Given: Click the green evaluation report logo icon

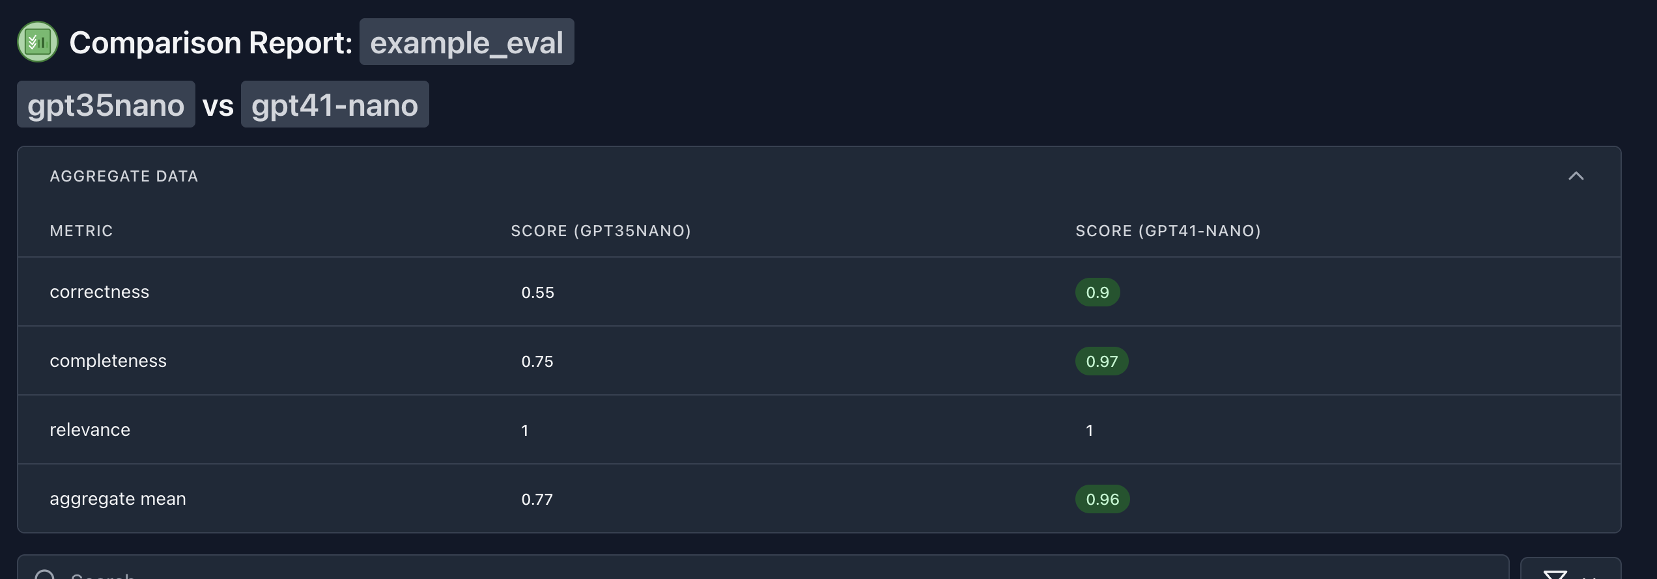Looking at the screenshot, I should coord(38,42).
